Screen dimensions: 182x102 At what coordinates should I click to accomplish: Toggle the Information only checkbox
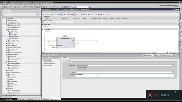pyautogui.click(x=77, y=70)
